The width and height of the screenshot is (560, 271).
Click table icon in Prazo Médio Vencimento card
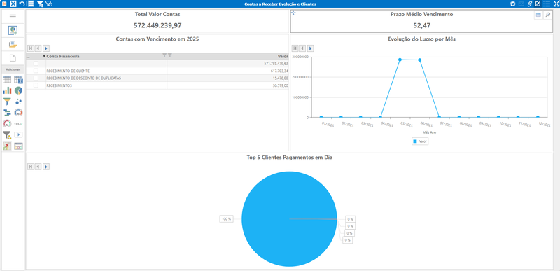(x=538, y=15)
